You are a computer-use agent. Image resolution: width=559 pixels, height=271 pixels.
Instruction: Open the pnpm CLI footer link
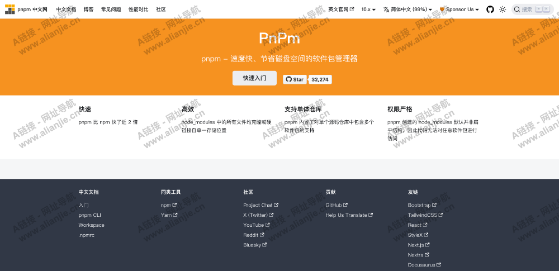pos(90,215)
